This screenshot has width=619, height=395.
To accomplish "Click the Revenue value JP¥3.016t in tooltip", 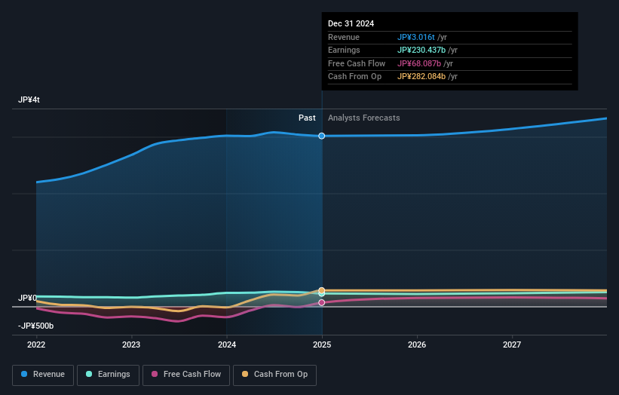I will coord(416,38).
